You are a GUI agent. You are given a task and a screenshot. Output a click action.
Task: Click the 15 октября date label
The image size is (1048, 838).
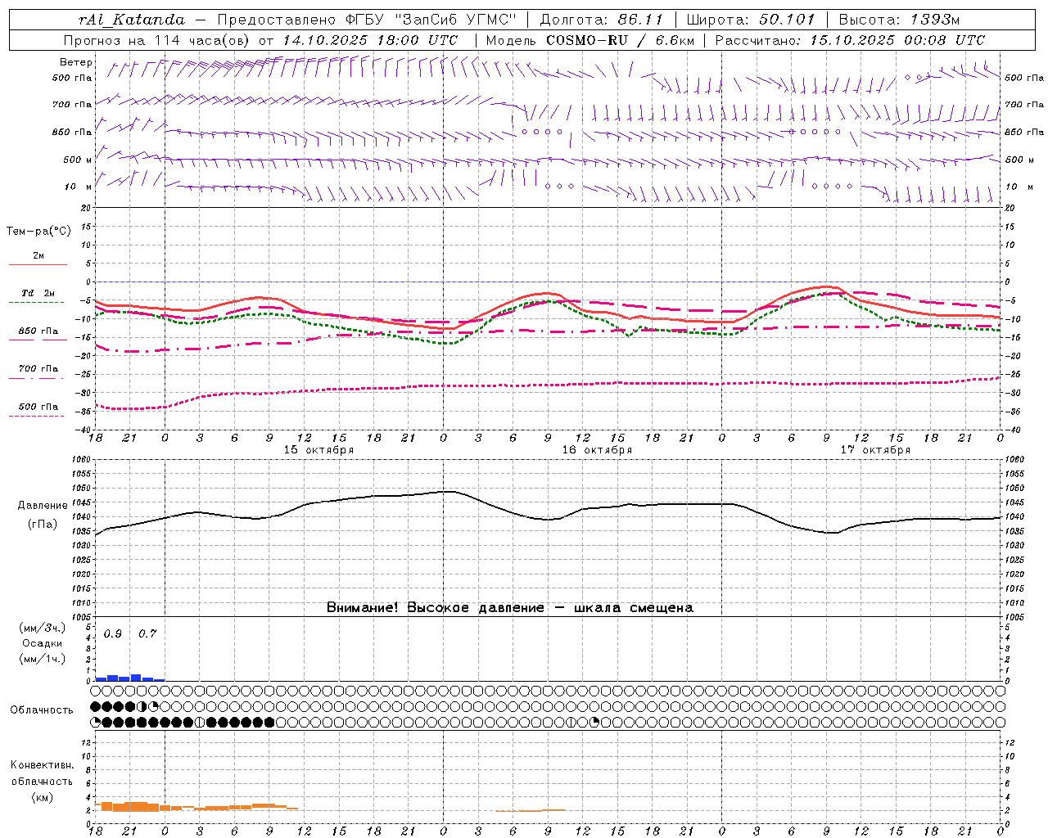318,450
